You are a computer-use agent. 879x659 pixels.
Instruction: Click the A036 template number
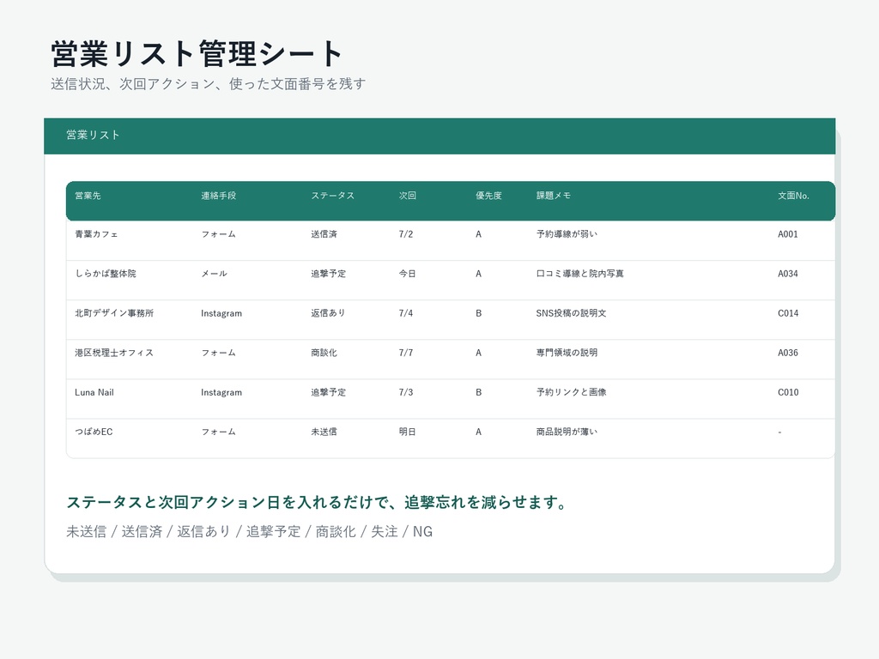point(788,353)
